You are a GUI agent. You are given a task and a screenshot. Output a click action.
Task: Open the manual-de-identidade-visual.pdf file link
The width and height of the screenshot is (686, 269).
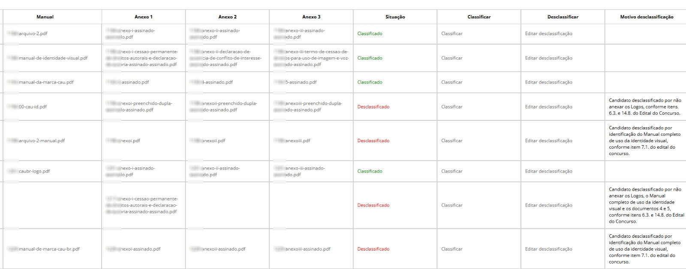(48, 58)
